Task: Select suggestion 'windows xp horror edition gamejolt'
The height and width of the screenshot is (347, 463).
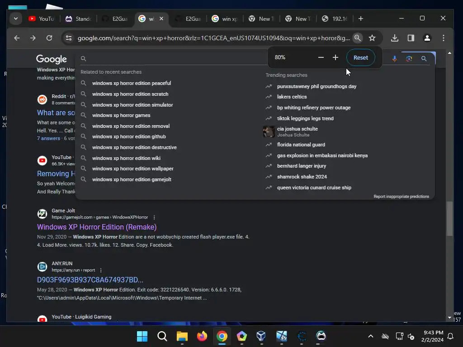Action: (132, 179)
